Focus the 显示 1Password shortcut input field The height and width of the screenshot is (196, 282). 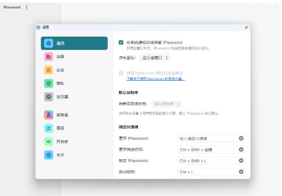211,138
